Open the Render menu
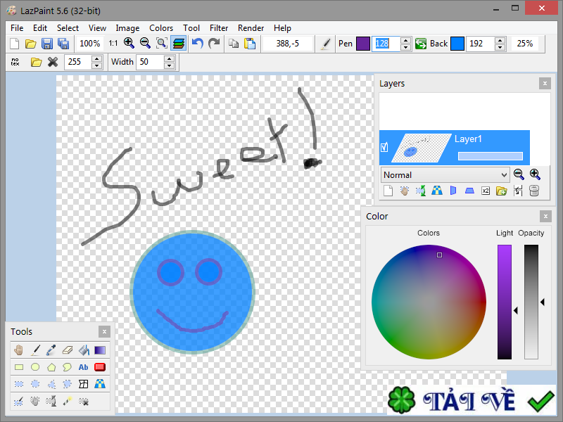 [x=251, y=28]
